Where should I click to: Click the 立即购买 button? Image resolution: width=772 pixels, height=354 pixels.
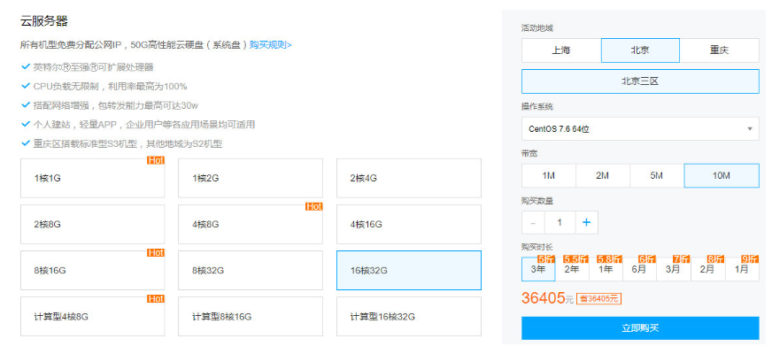point(640,328)
